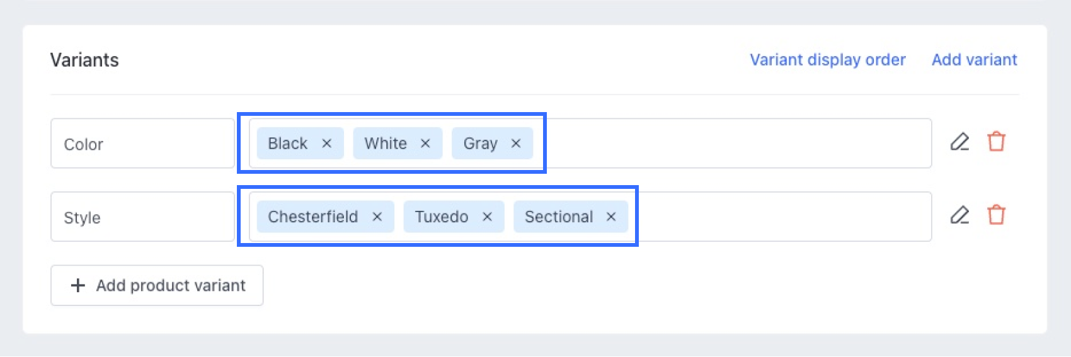Focus the Style variant name field
Viewport: 1071px width, 357px height.
click(142, 217)
